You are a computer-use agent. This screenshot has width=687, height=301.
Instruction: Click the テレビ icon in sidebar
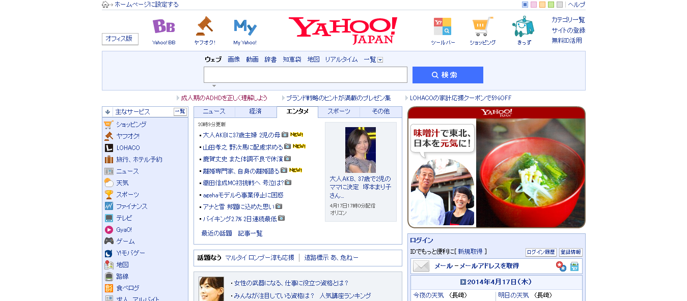point(108,218)
